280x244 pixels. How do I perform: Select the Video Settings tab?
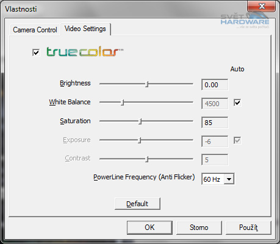85,29
